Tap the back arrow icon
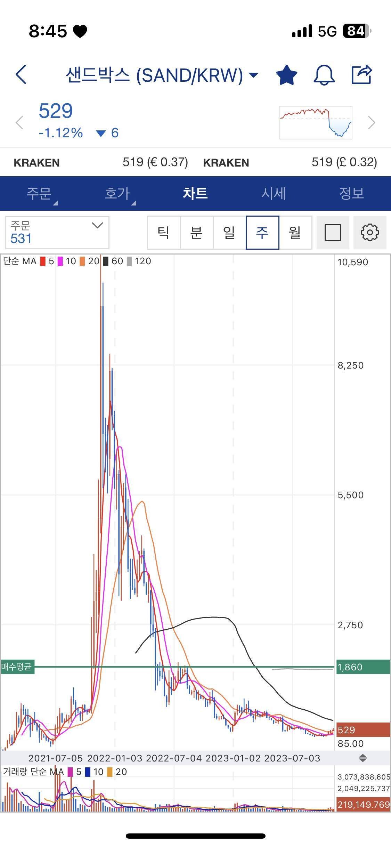391x847 pixels. [x=21, y=75]
